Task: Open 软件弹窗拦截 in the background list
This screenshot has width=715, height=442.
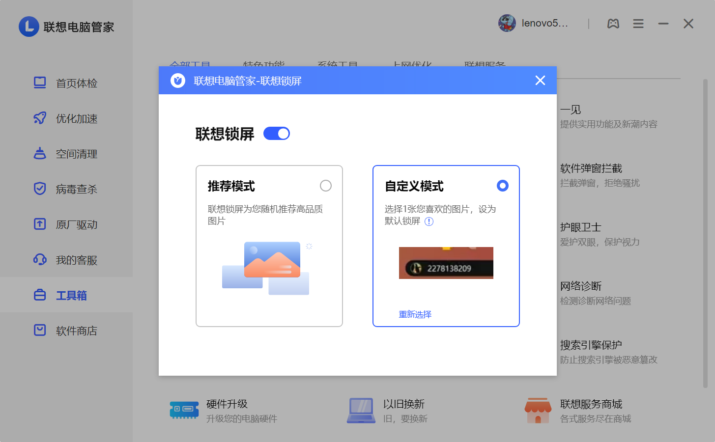Action: click(x=600, y=175)
